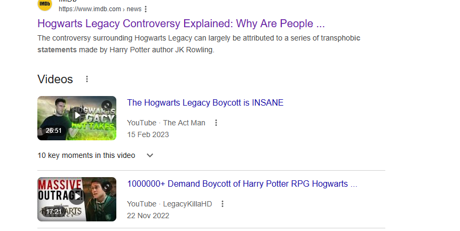This screenshot has width=460, height=231.
Task: Open The Hogwarts Legacy Boycott is INSANE
Action: 205,102
